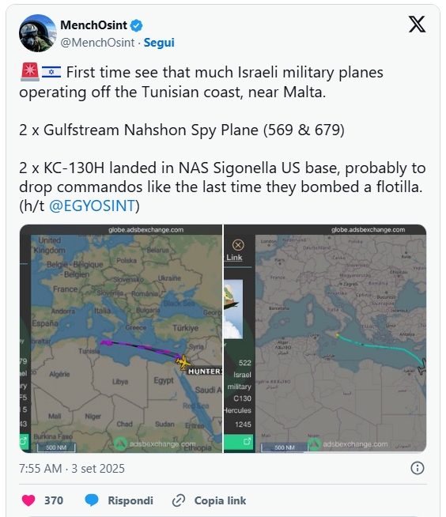Close the aircraft panel in right image
This screenshot has height=517, width=446.
tap(238, 245)
